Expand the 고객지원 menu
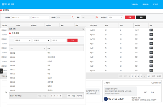This screenshot has height=107, width=163. pos(134,4)
